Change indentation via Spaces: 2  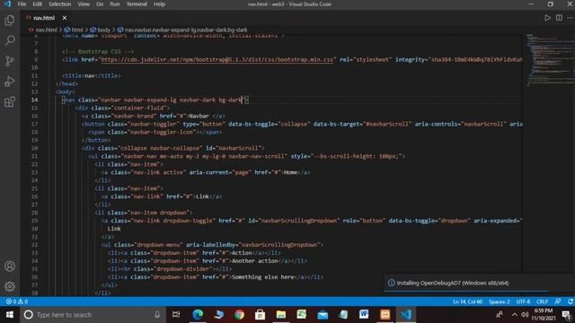click(500, 301)
